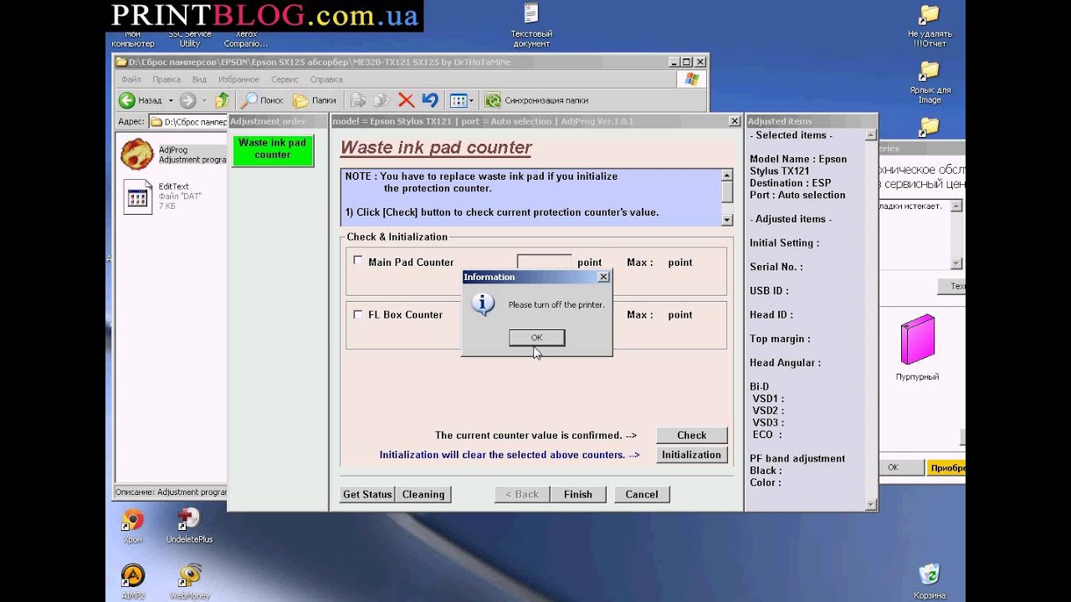Screen dimensions: 1071x602
Task: Click the Move To folder toolbar icon
Action: tap(359, 100)
